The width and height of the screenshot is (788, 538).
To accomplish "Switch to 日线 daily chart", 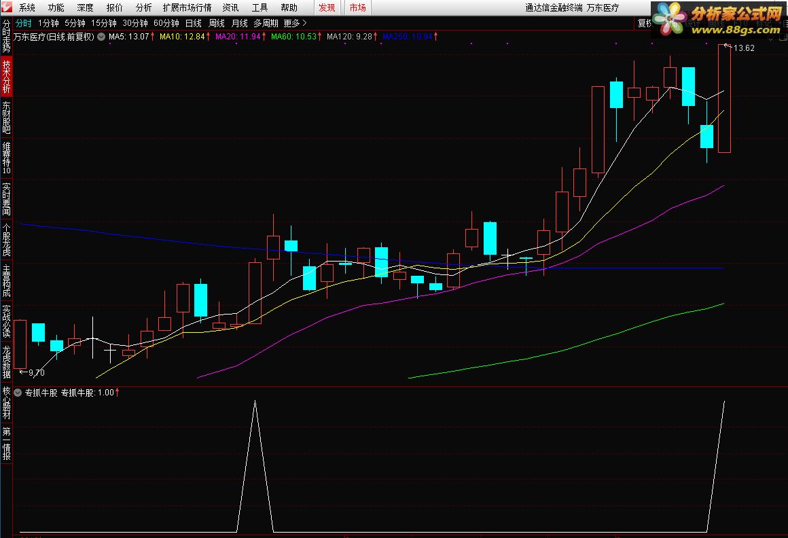I will pos(193,23).
